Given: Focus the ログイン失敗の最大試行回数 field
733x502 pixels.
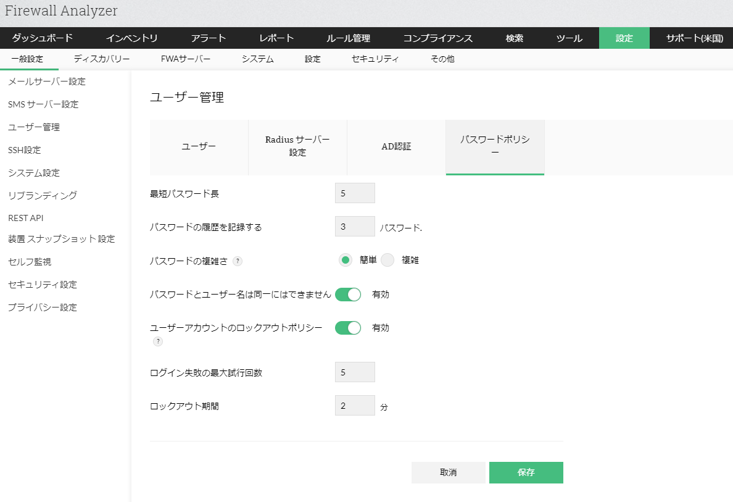Looking at the screenshot, I should pyautogui.click(x=355, y=372).
